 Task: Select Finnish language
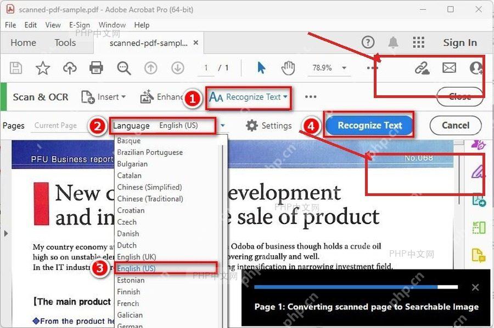pos(128,292)
